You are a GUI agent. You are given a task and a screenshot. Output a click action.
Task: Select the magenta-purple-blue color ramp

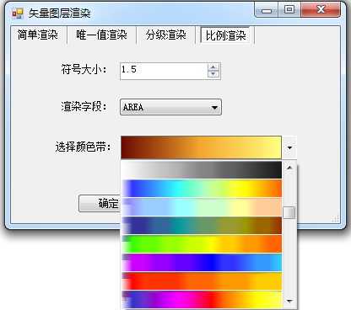[202, 262]
